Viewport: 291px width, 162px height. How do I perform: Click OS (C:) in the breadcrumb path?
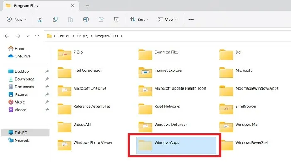point(83,36)
